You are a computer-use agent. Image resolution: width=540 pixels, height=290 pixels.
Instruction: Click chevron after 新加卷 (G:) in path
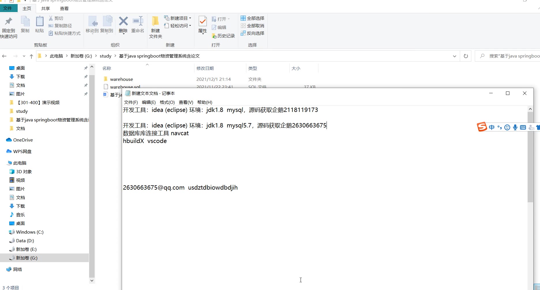[x=96, y=56]
